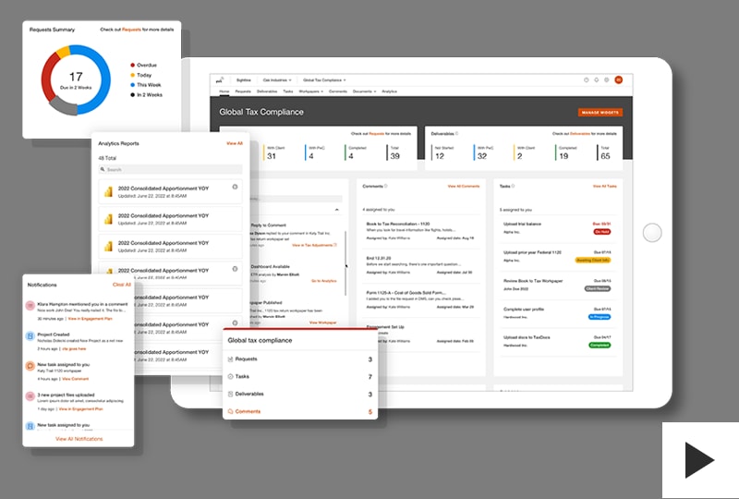Click the Project Created notification icon
Image resolution: width=739 pixels, height=499 pixels.
coord(31,335)
